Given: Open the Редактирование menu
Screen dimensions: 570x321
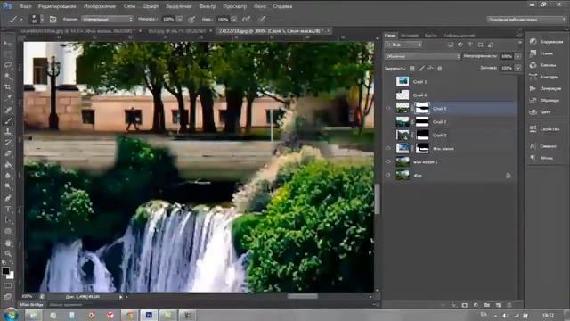Looking at the screenshot, I should 57,6.
